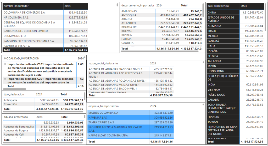The height and width of the screenshot is (146, 268).
Task: Select JAPÓN in pais_procedencia table
Action: pos(235,66)
